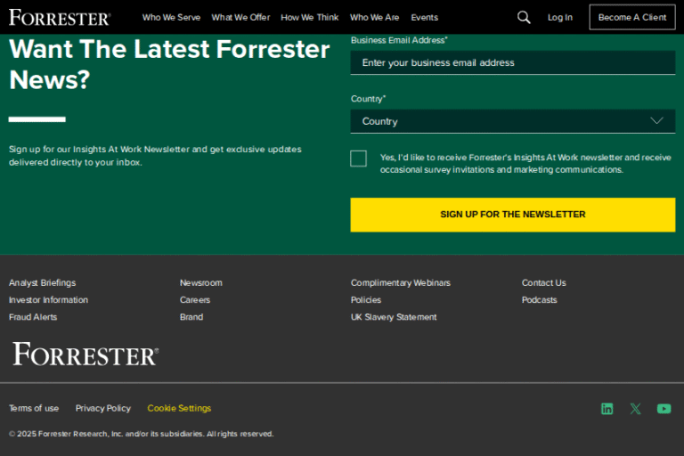Go to the Log In link
This screenshot has height=456, width=684.
coord(560,17)
